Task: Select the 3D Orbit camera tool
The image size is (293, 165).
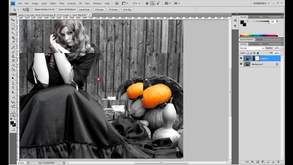Action: (x=13, y=106)
